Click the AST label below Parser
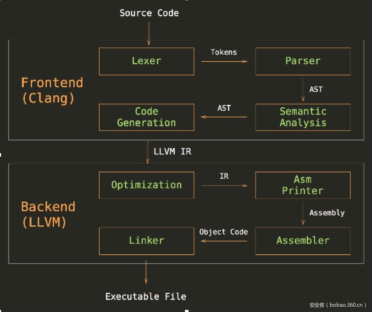This screenshot has width=372, height=312. click(316, 89)
